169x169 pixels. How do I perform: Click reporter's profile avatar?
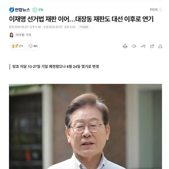click(x=11, y=35)
